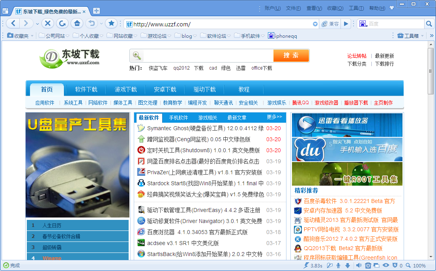
Task: Click the 更多>> link
Action: pos(274,117)
